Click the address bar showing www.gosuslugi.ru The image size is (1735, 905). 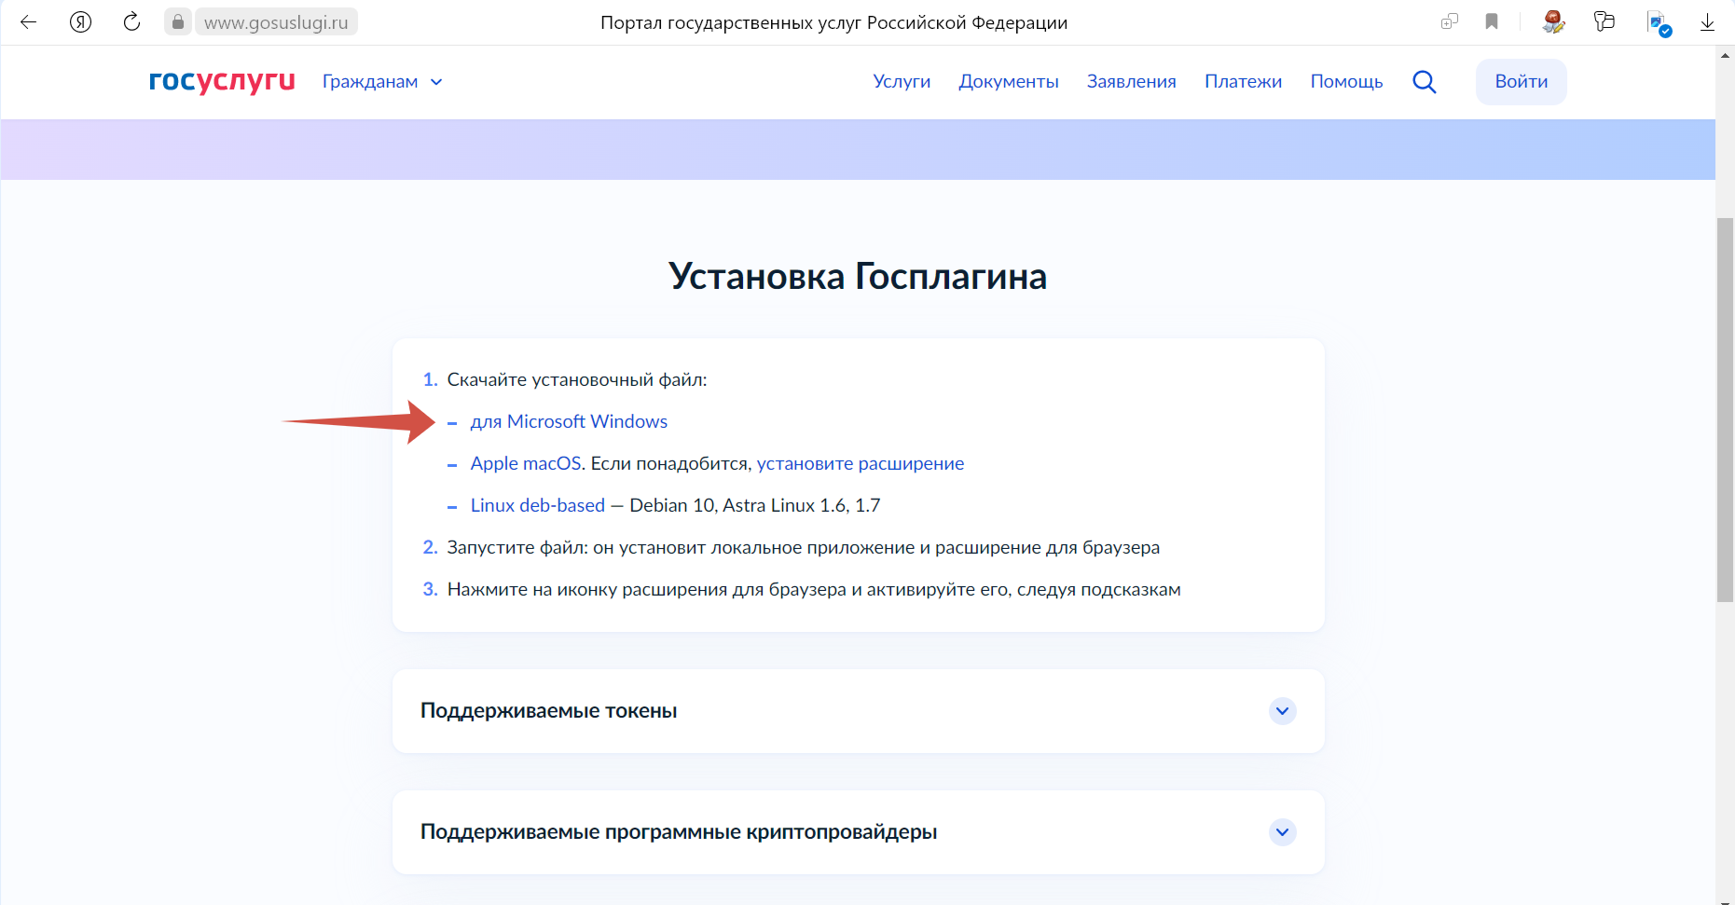click(276, 22)
